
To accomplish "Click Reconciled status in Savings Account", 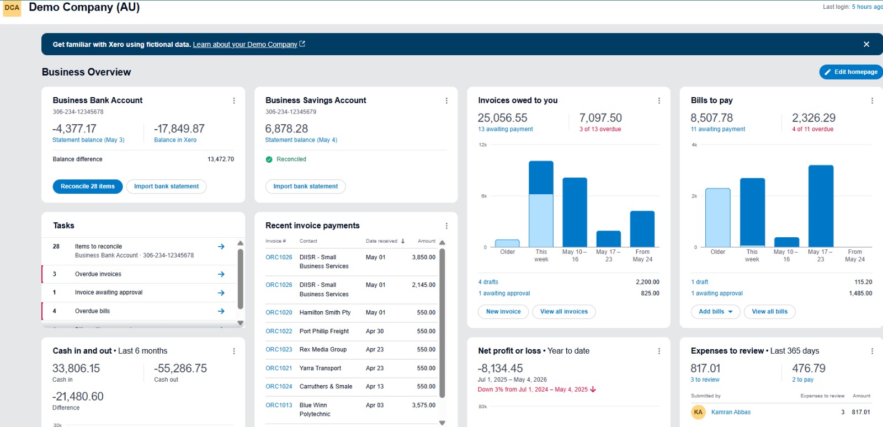I will point(286,159).
